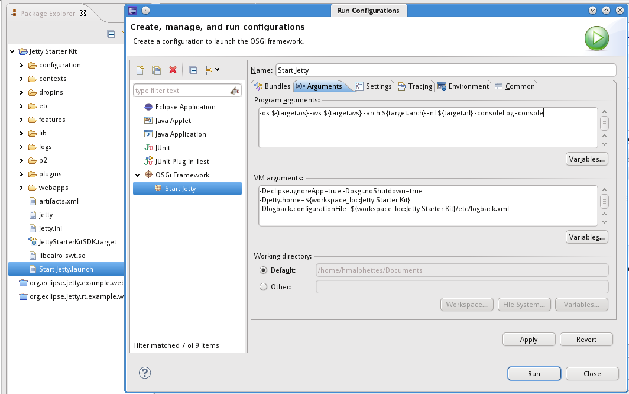The image size is (629, 394).
Task: Click the JettyStarterKitSDK.target file icon
Action: point(33,242)
